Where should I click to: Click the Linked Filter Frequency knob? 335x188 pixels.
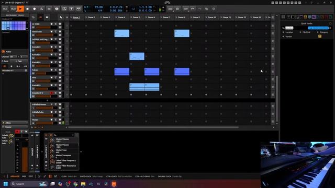point(52,161)
